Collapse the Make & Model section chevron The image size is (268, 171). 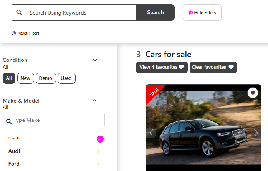tap(94, 101)
